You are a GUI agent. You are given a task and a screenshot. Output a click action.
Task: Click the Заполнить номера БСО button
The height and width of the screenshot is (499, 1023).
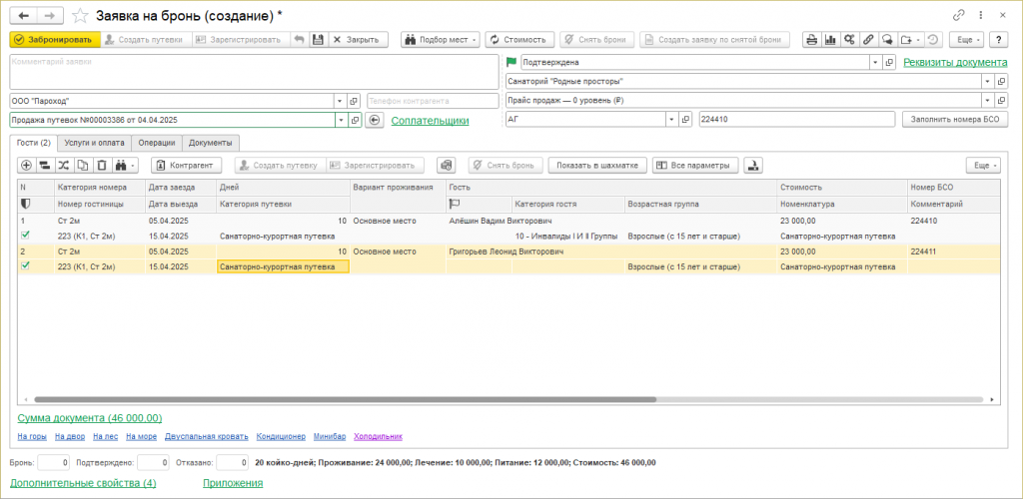(955, 119)
